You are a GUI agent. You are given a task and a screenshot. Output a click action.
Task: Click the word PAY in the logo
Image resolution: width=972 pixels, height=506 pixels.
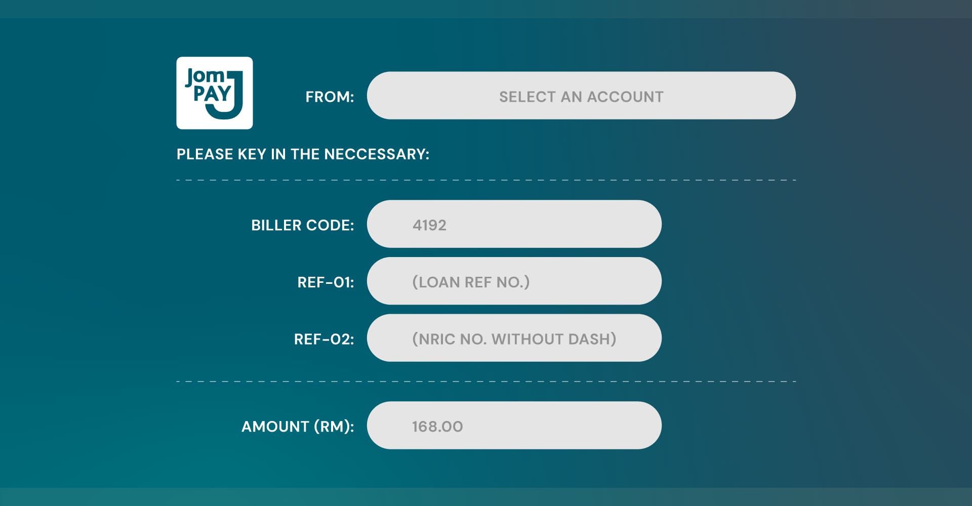[x=212, y=94]
